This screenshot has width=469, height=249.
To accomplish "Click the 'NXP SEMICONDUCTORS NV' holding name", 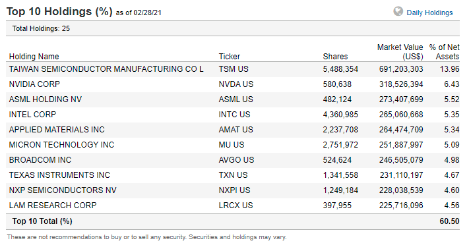I will 63,190.
